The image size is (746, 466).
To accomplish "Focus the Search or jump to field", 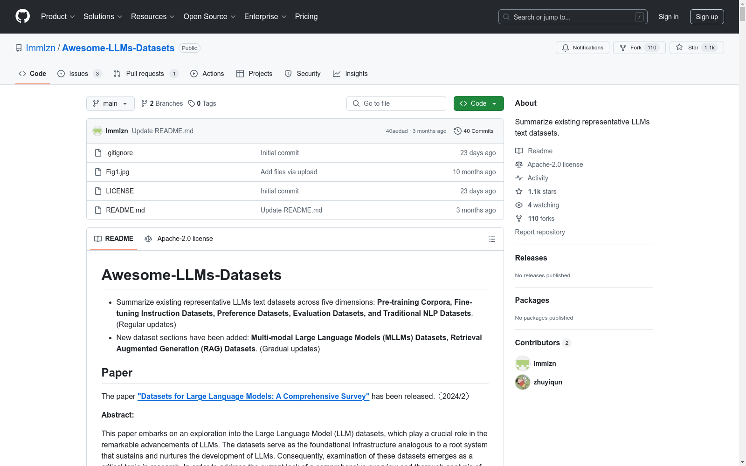I will pos(573,17).
